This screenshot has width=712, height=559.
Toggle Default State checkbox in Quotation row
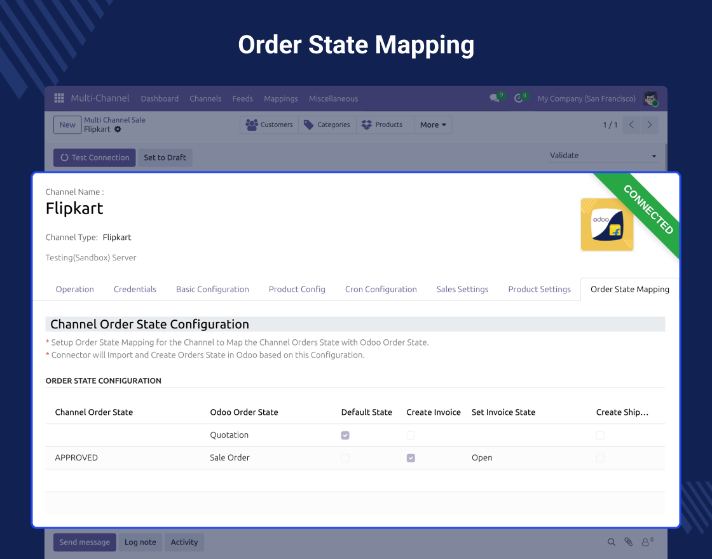coord(345,435)
